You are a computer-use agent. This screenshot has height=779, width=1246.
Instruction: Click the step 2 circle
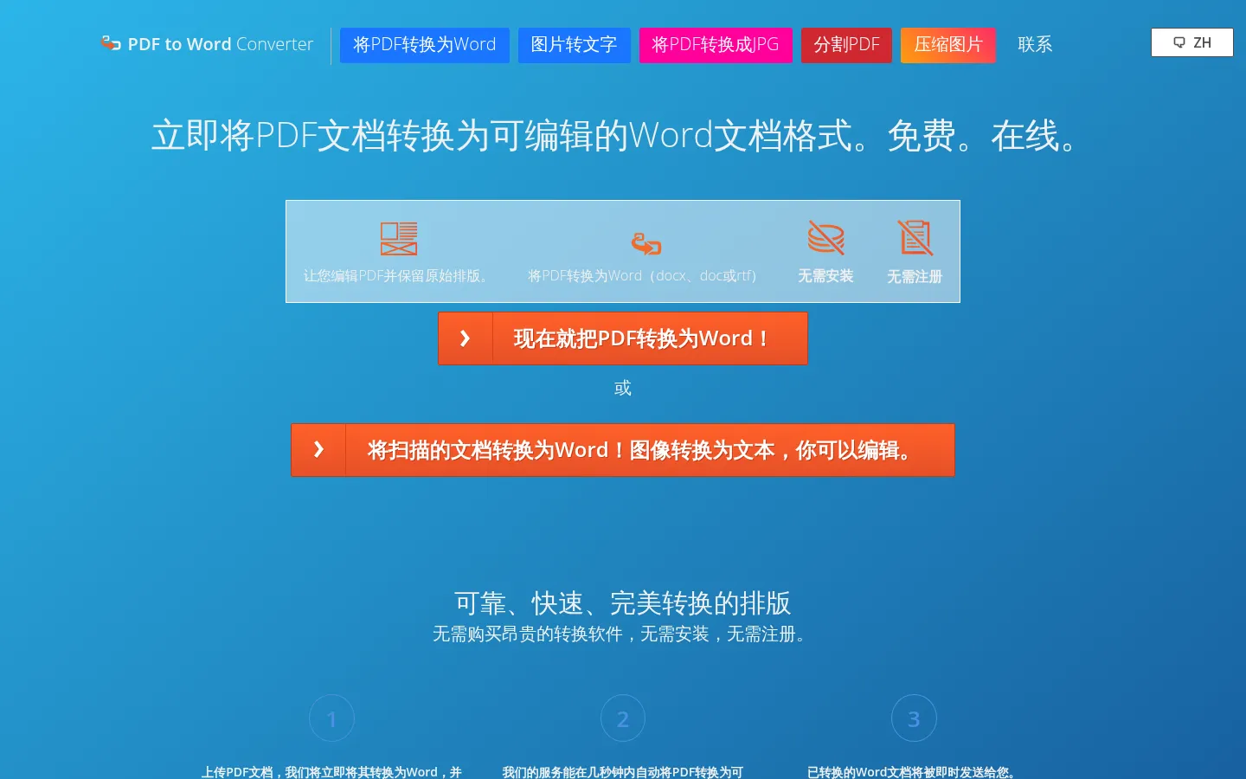[x=623, y=718]
